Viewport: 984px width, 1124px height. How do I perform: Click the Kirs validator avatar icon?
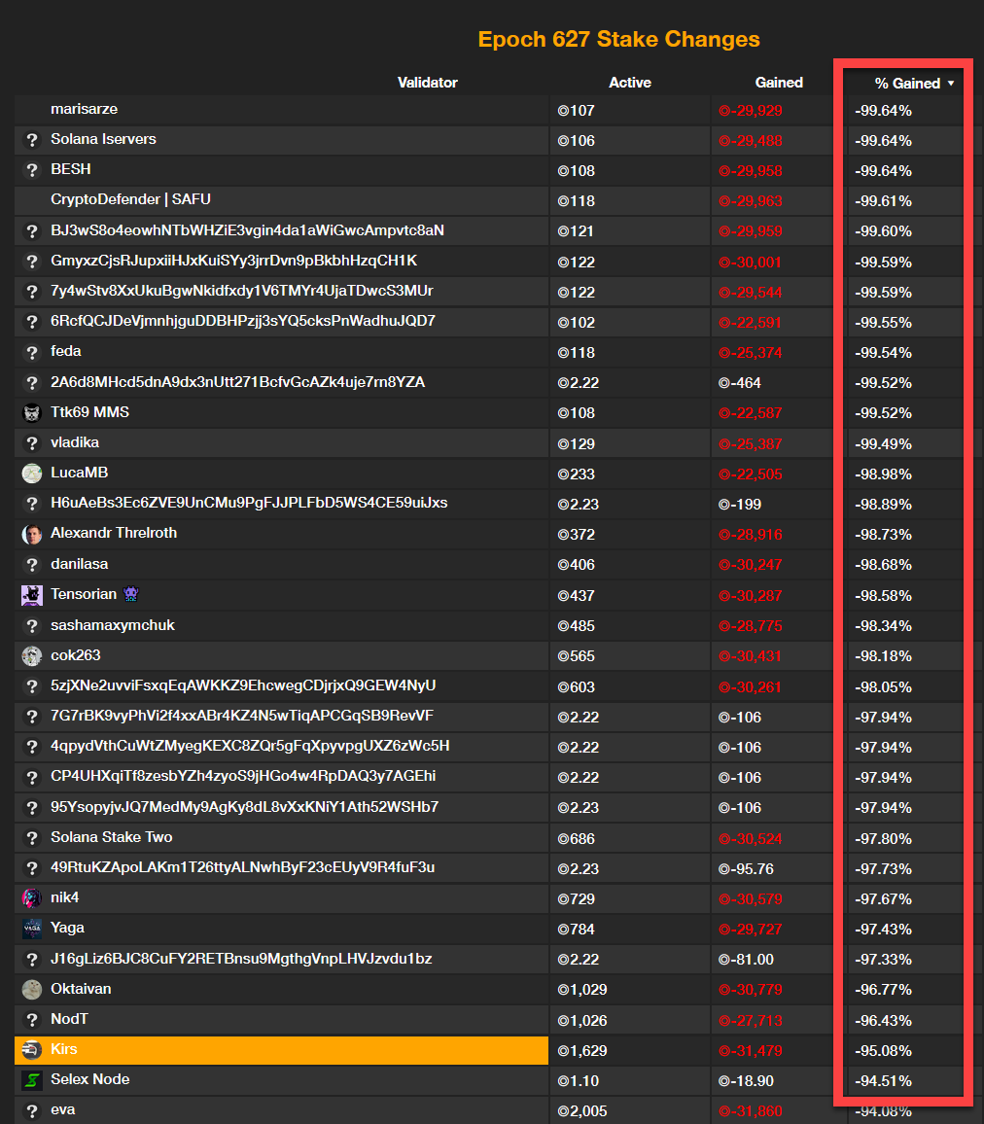[31, 1050]
